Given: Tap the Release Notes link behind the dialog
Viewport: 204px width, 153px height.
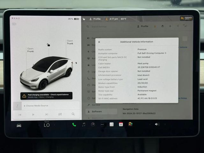Looking at the screenshot, I should tap(183, 98).
